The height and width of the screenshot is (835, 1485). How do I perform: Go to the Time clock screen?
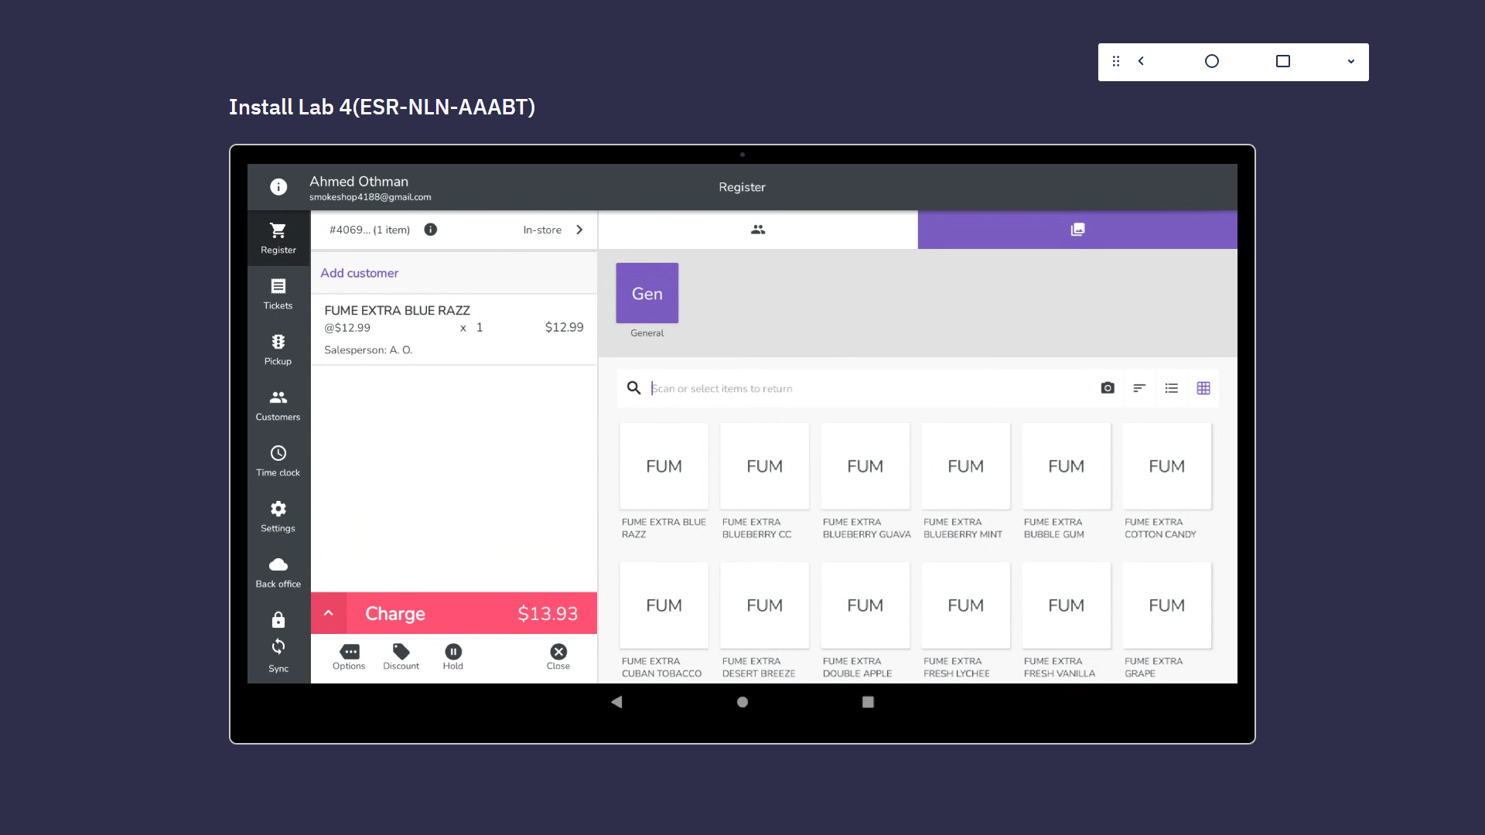click(x=278, y=461)
